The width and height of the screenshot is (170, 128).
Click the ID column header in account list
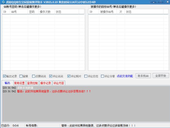[6, 12]
